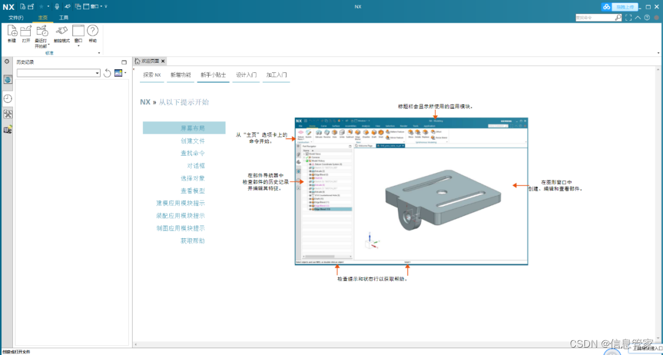Open the process studio resource tab icon

point(7,129)
